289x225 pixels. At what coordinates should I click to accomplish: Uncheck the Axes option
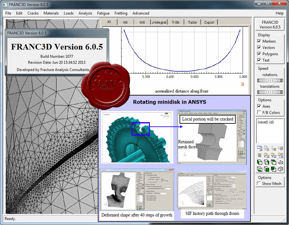coord(259,106)
